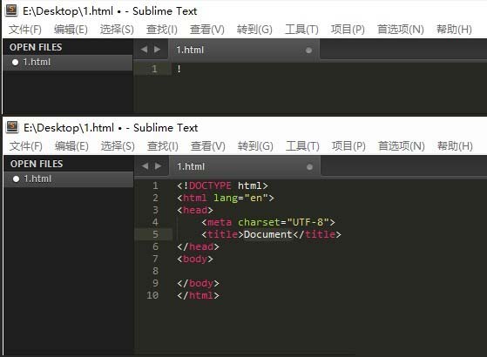Open 查找(I) menu in the lower window
Image resolution: width=487 pixels, height=357 pixels.
[x=162, y=146]
